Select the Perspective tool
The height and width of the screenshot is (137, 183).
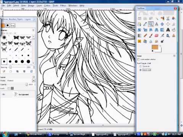tap(156, 30)
